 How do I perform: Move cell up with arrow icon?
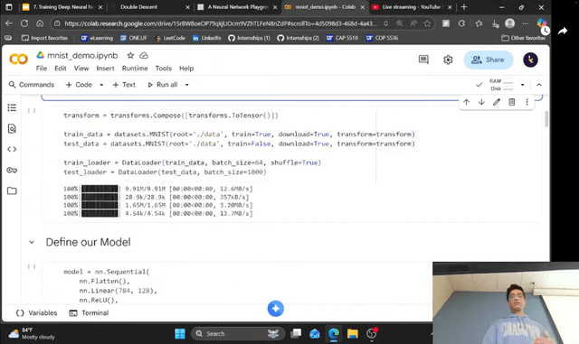467,102
